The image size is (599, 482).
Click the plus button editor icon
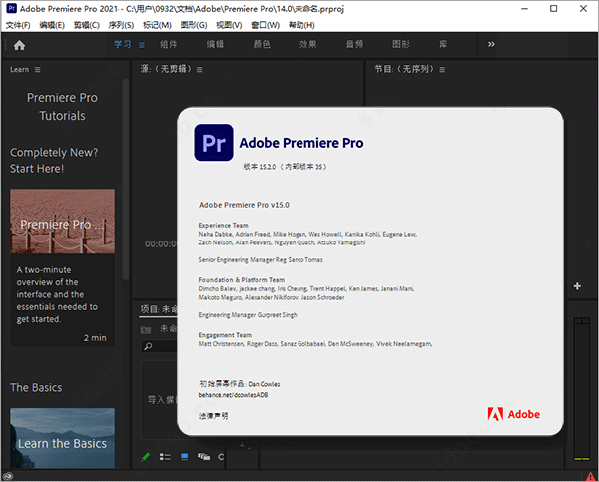(577, 286)
